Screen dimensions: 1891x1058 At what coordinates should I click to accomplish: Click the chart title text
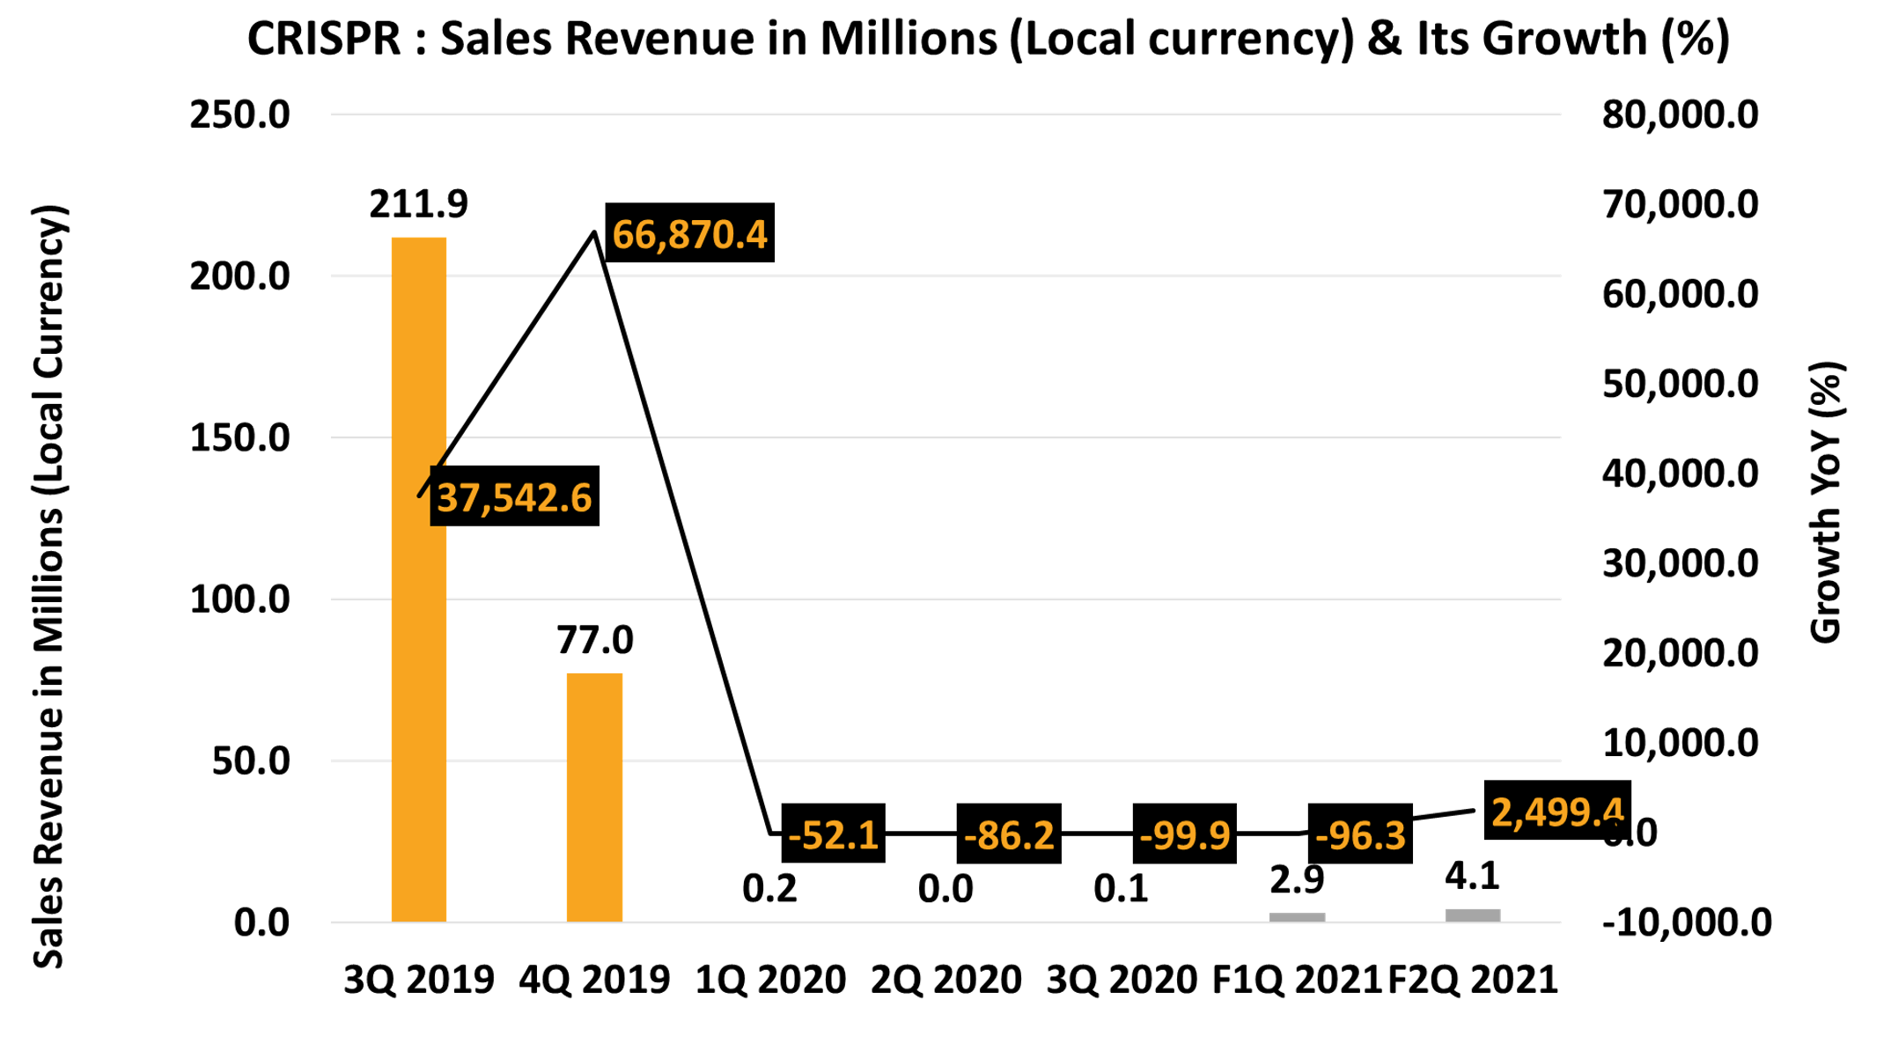[988, 39]
